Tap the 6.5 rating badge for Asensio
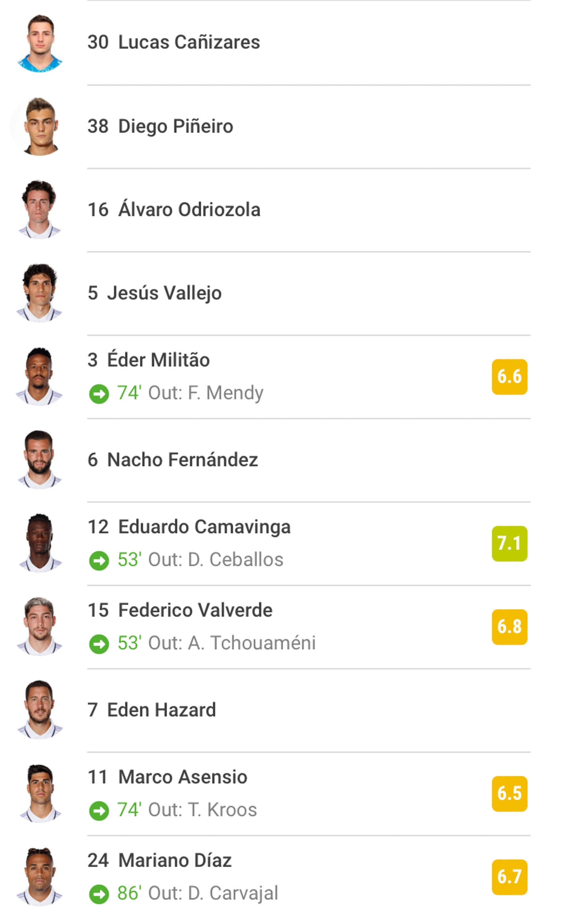The width and height of the screenshot is (575, 924). pyautogui.click(x=509, y=793)
